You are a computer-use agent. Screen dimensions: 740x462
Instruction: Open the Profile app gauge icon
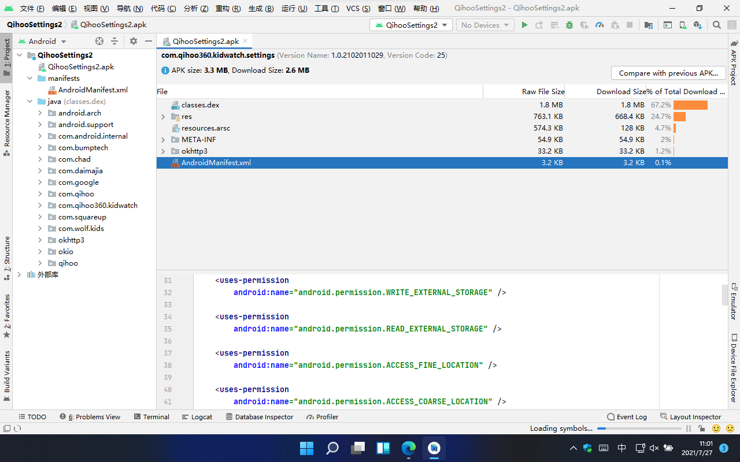(600, 25)
